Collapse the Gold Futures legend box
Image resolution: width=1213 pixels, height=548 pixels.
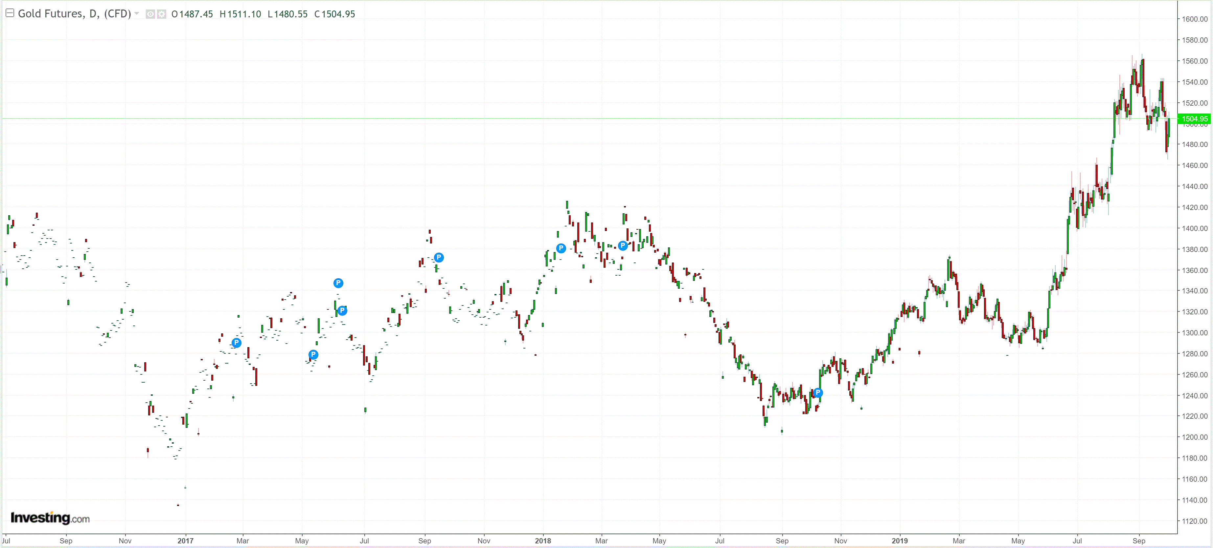pyautogui.click(x=10, y=13)
